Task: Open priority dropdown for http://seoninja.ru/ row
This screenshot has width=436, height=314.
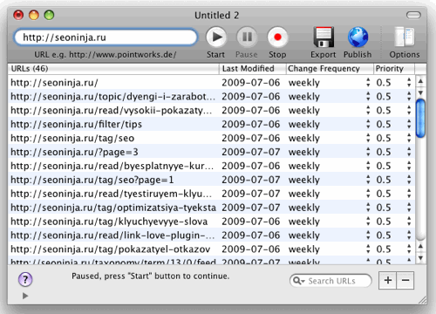Action: point(409,83)
